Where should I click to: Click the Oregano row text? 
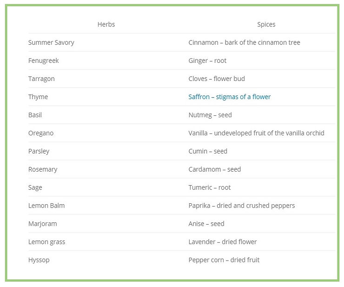point(41,133)
